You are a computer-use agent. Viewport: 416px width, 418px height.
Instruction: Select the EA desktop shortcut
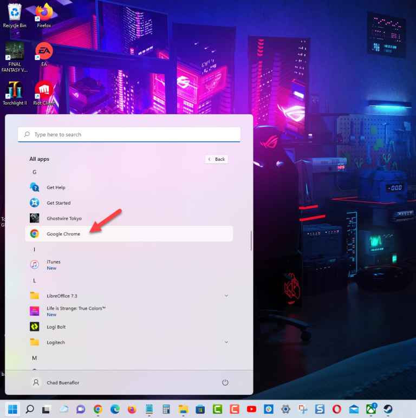coord(44,54)
